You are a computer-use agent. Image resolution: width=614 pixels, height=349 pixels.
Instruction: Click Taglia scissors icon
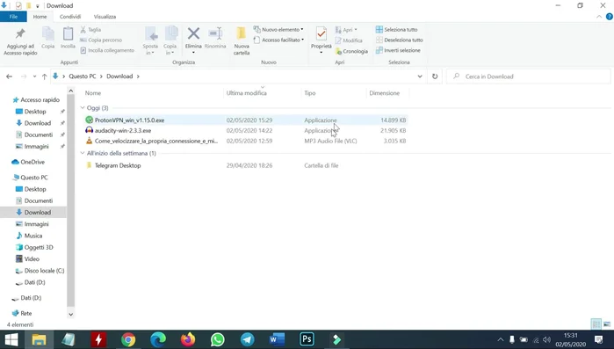point(83,30)
